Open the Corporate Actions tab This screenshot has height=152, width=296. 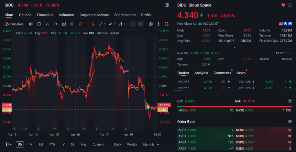pos(94,15)
